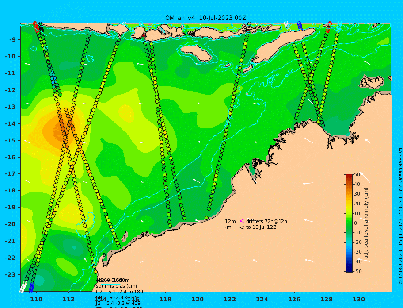Click latitude axis label -12
This screenshot has height=308, width=403.
[11, 90]
